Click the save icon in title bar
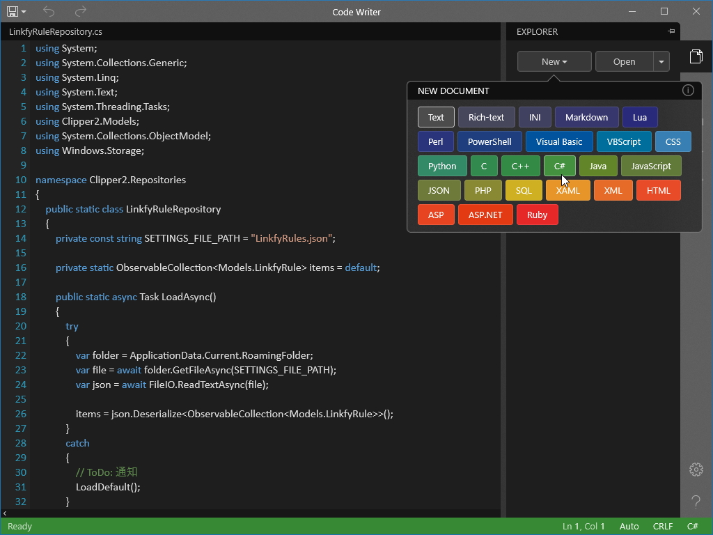This screenshot has width=713, height=535. [x=13, y=11]
